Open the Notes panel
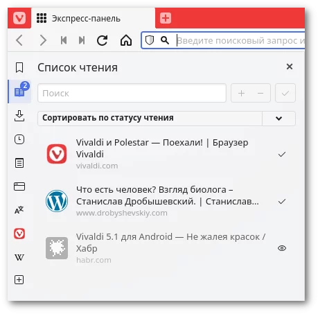Viewport: 318px width, 314px height. point(19,163)
